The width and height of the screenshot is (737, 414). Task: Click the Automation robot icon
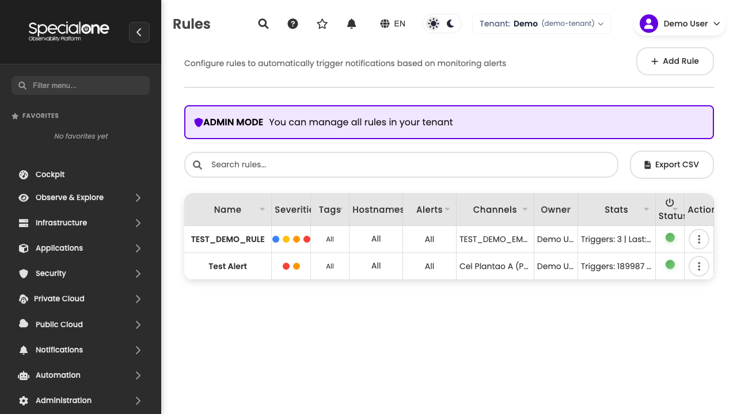pos(24,375)
